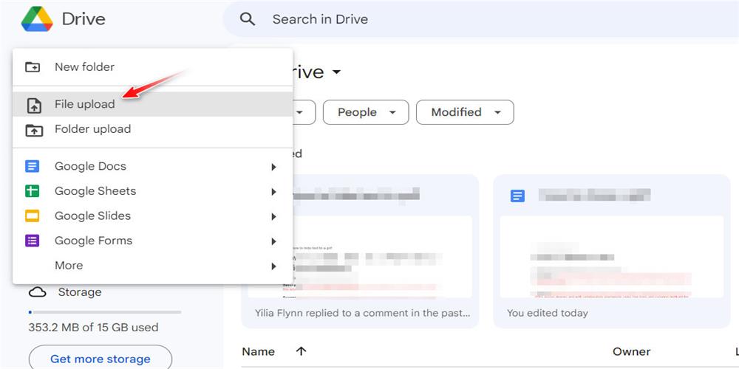
Task: Click the storage usage progress bar
Action: click(x=105, y=312)
